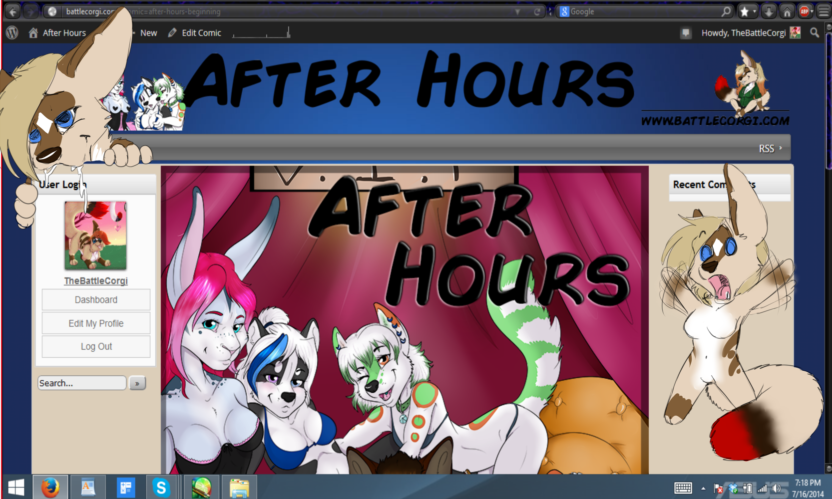
Task: Open the document editor taskbar icon
Action: point(88,487)
